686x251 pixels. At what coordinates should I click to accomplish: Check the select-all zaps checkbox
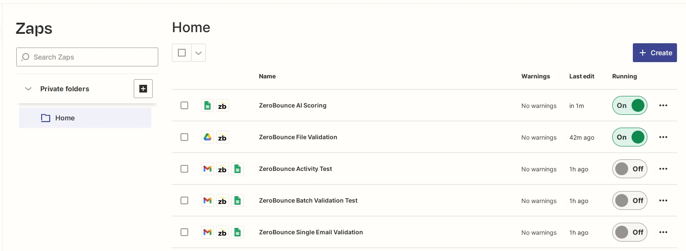click(x=182, y=53)
